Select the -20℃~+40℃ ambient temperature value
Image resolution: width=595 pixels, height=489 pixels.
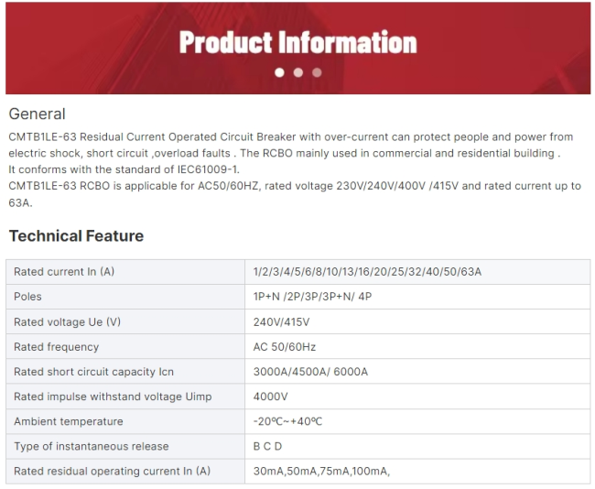(x=287, y=421)
